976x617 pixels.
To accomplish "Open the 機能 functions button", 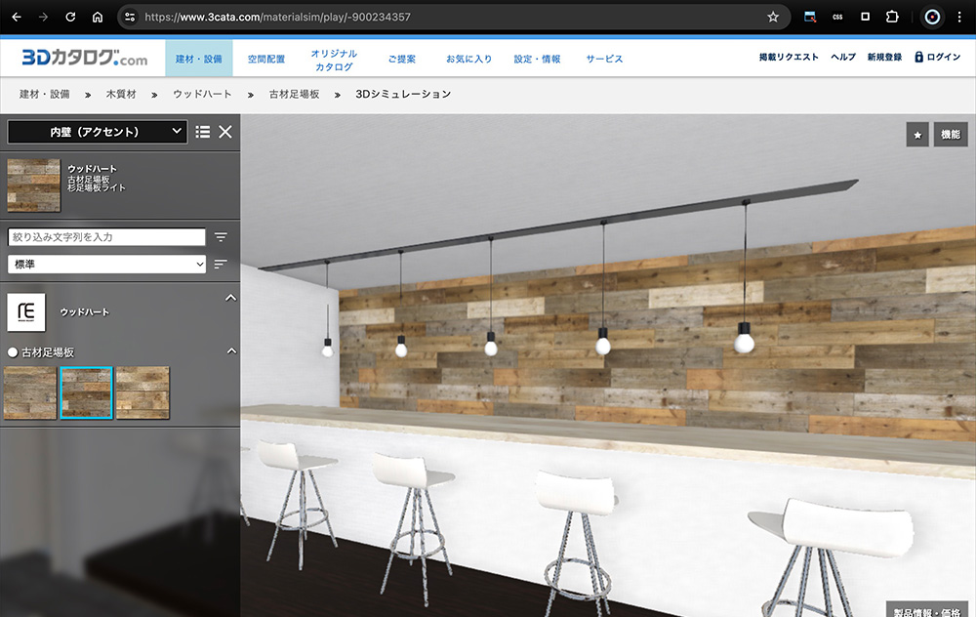I will (950, 135).
